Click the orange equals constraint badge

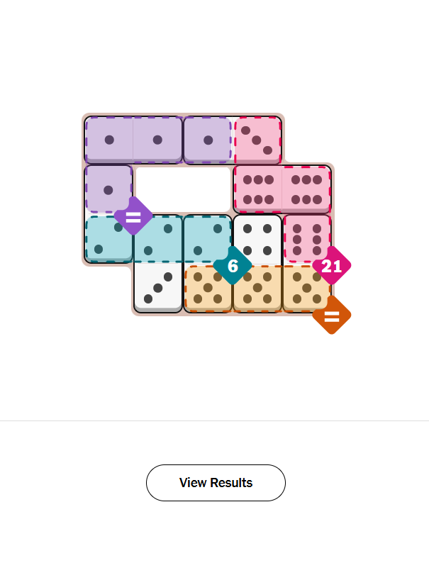point(331,315)
